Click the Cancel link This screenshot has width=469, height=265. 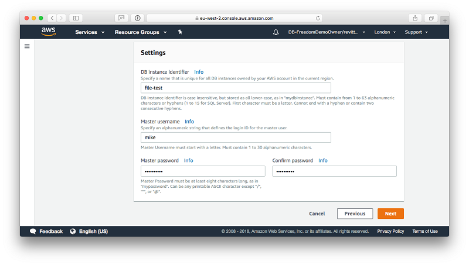317,214
